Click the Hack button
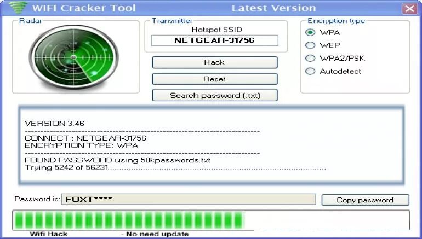Screen dimensions: 422x239 tap(214, 62)
